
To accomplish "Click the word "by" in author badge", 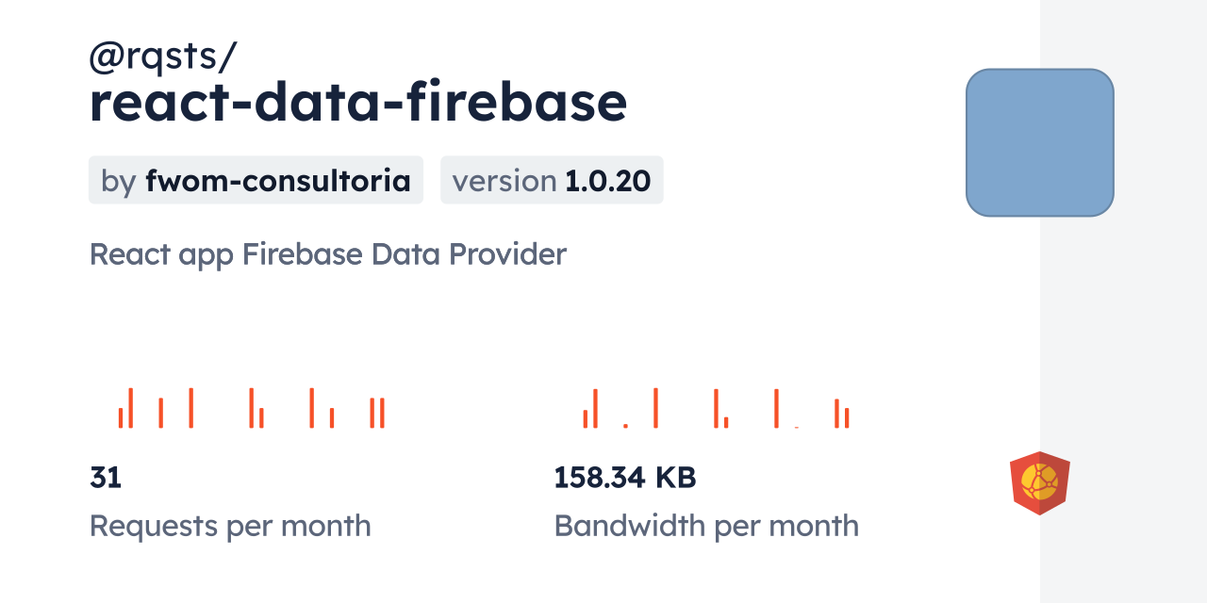I will point(119,181).
